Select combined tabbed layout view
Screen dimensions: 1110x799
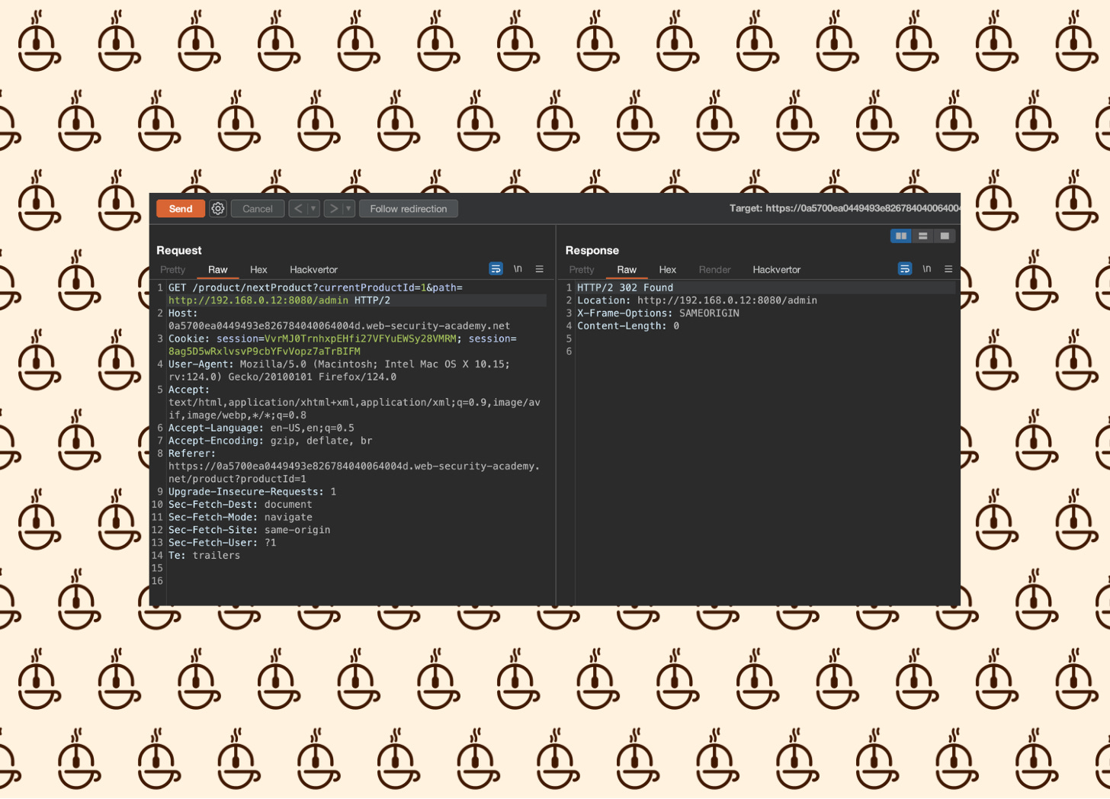point(945,236)
